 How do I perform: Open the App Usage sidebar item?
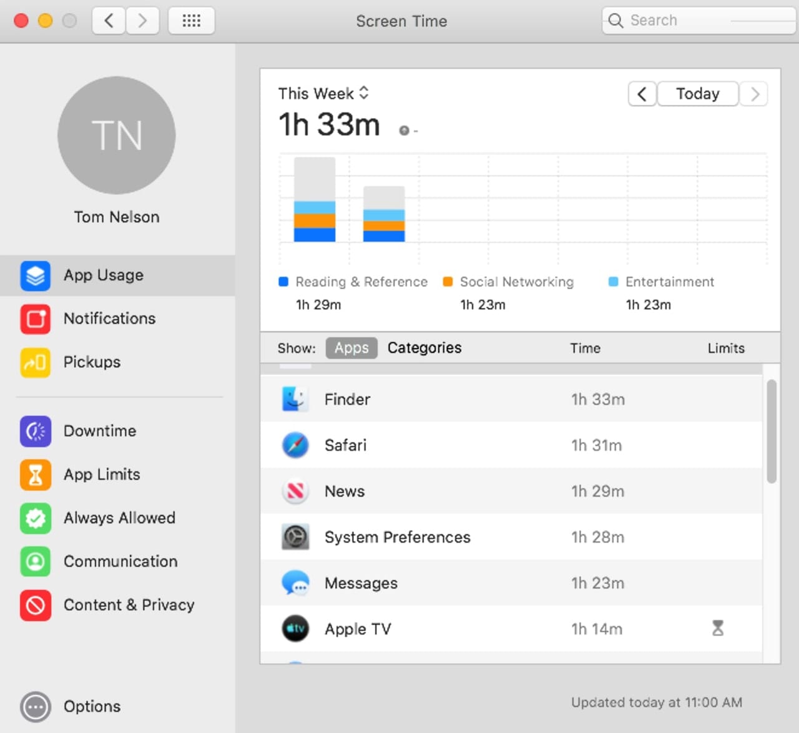(x=104, y=275)
